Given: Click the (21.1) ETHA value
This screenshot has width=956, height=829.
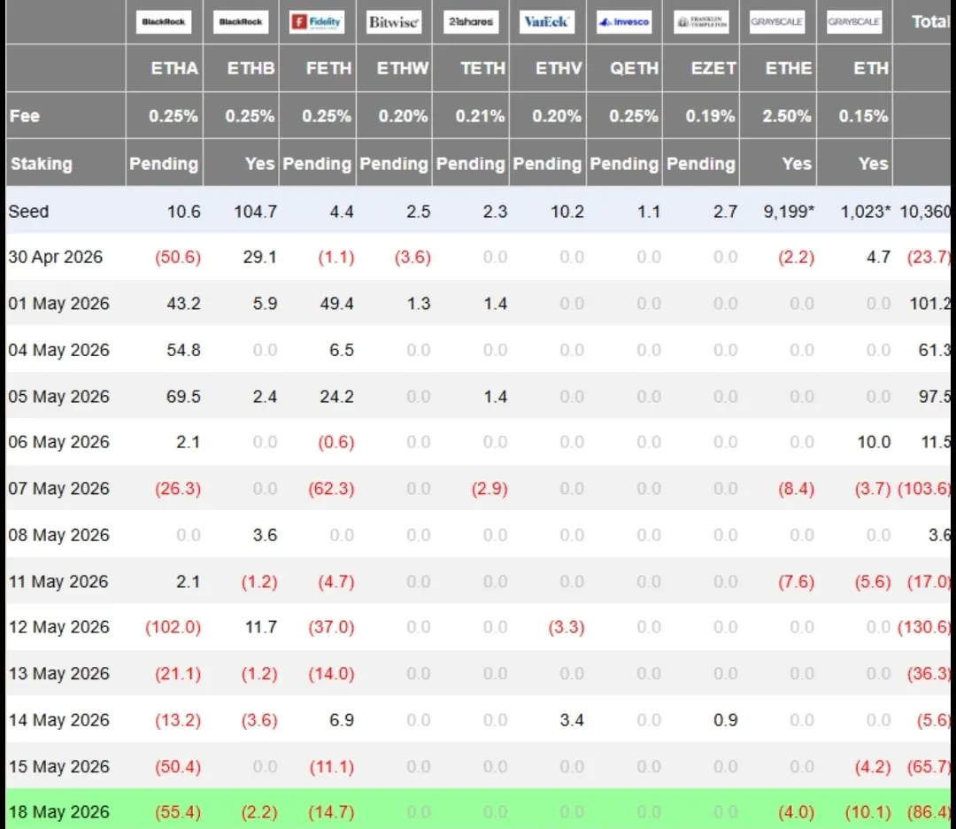Looking at the screenshot, I should point(177,673).
